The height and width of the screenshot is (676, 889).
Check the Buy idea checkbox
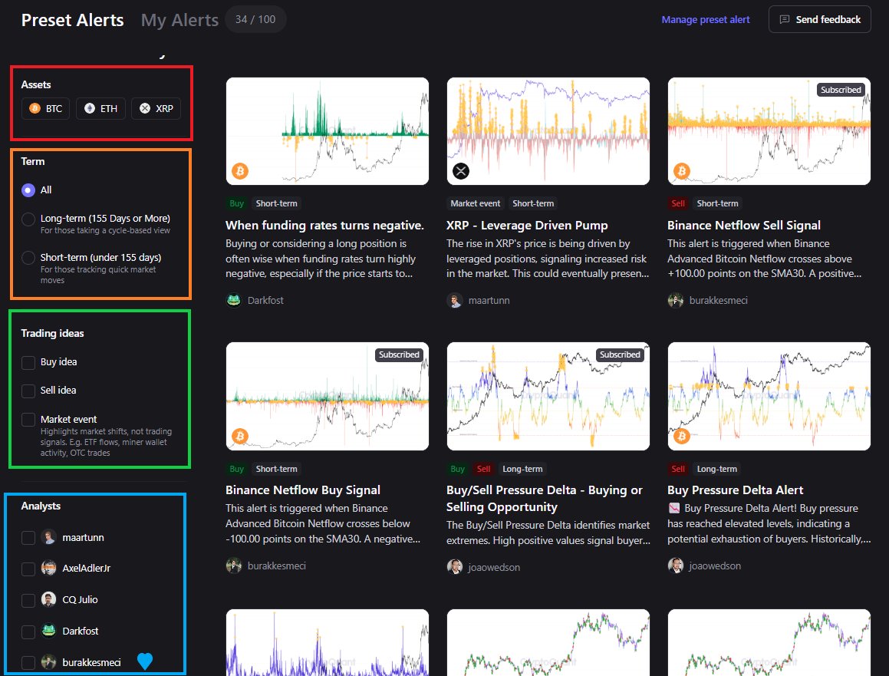click(28, 362)
